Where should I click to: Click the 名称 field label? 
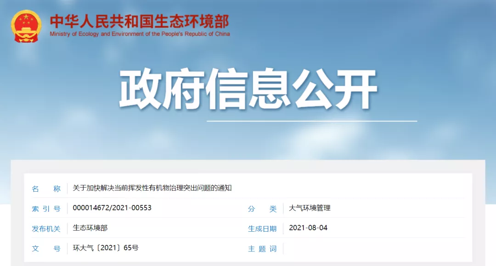coord(46,189)
